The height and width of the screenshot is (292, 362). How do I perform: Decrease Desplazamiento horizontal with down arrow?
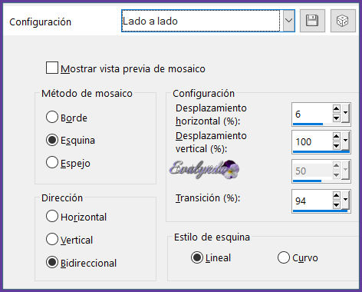point(336,118)
